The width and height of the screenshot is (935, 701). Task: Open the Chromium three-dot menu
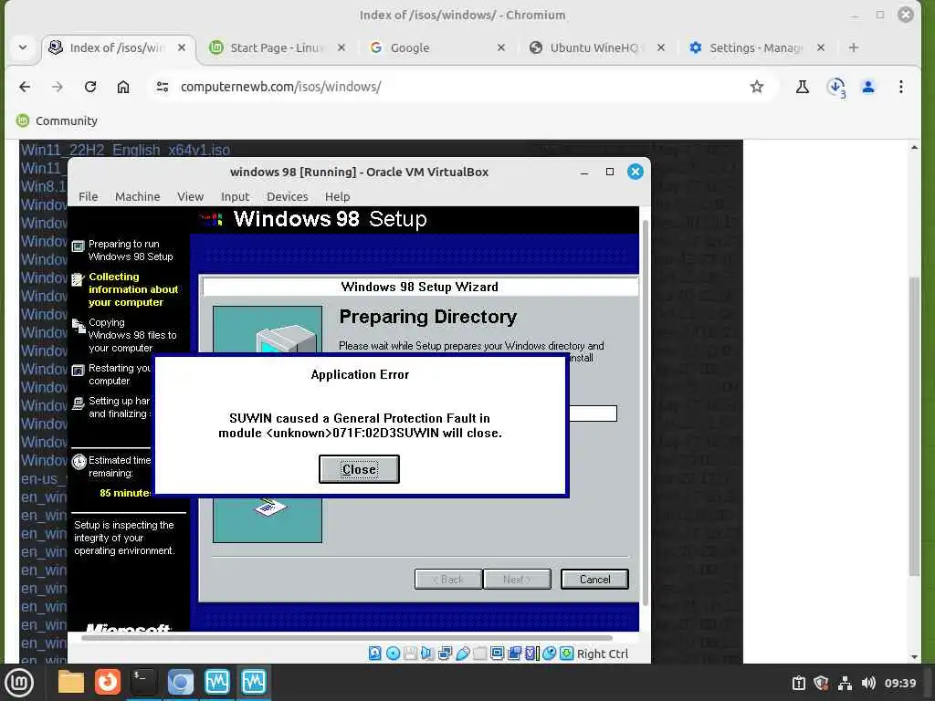coord(901,87)
